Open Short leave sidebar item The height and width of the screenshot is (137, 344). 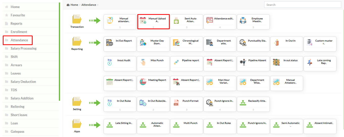31,115
